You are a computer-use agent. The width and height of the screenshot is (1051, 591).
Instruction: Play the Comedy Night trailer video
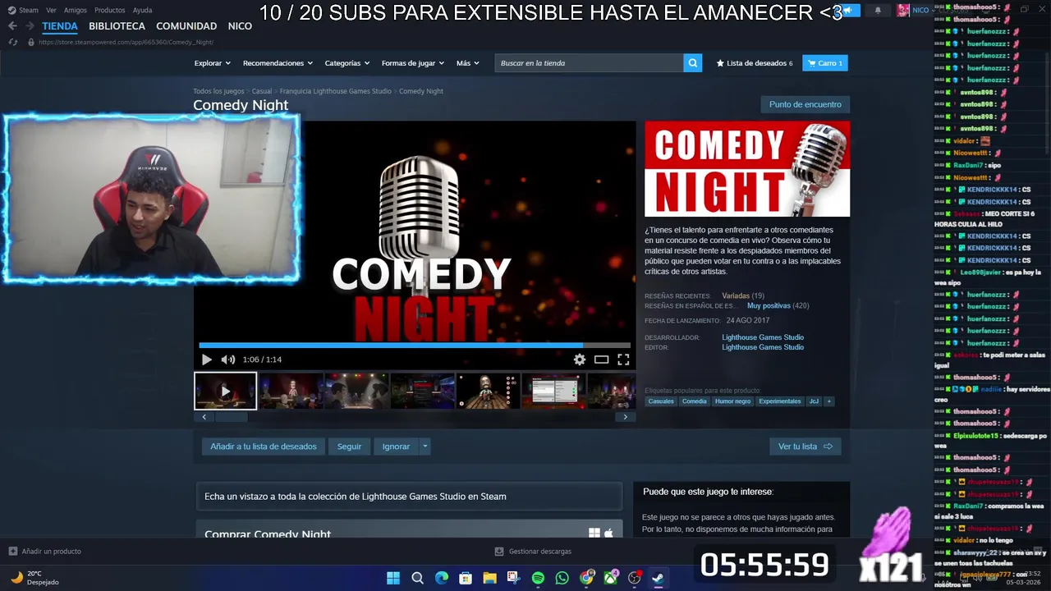coord(206,360)
